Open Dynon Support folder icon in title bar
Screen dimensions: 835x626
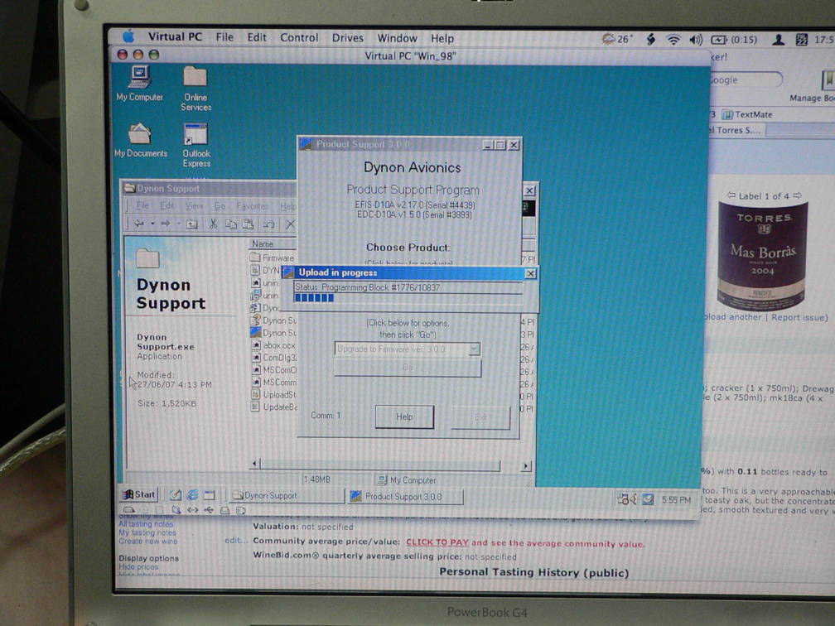[129, 188]
